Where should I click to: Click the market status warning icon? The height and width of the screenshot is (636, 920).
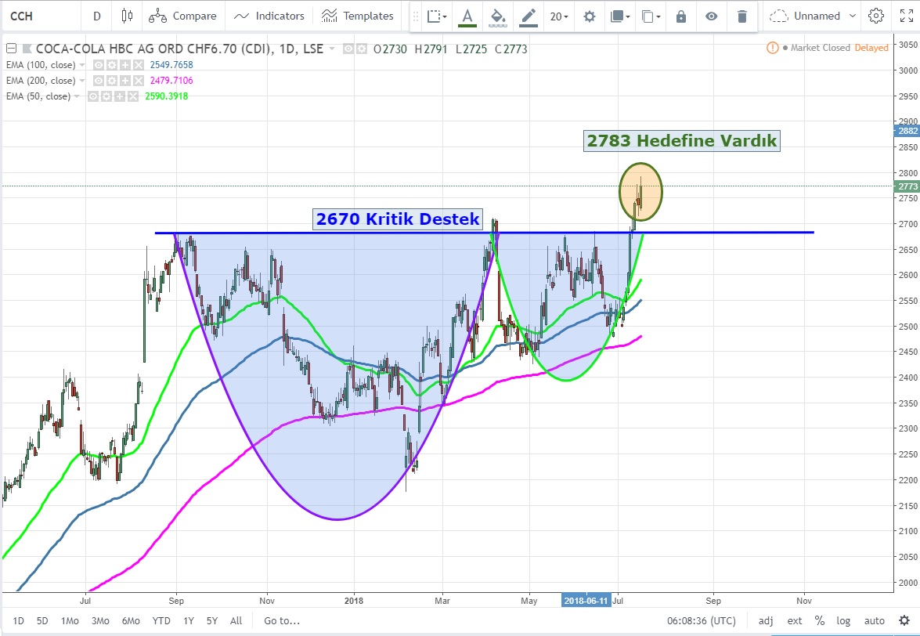(773, 48)
